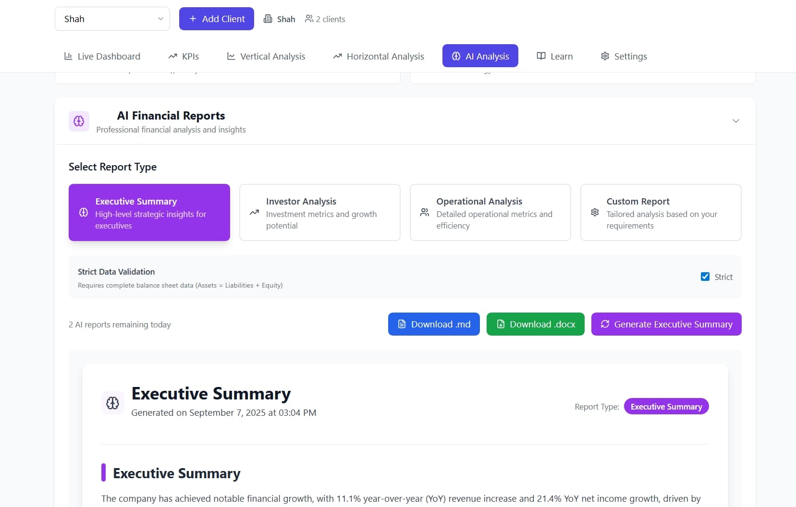Image resolution: width=796 pixels, height=507 pixels.
Task: Click the brain icon in Executive Summary card
Action: (84, 212)
